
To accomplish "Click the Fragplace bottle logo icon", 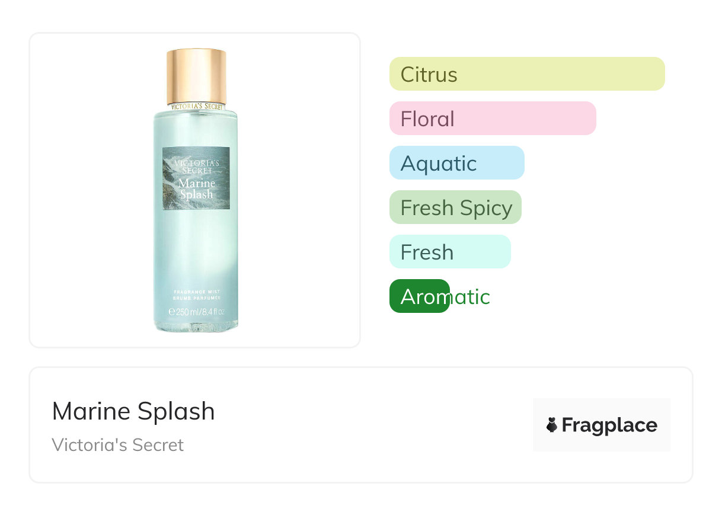I will coord(552,425).
